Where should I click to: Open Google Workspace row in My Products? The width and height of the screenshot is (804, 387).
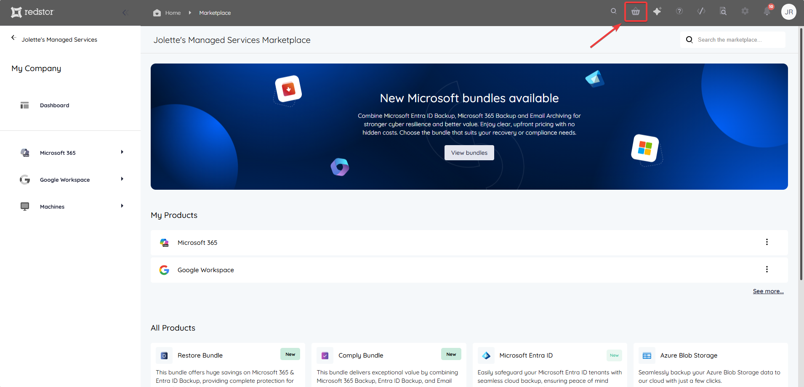click(469, 270)
